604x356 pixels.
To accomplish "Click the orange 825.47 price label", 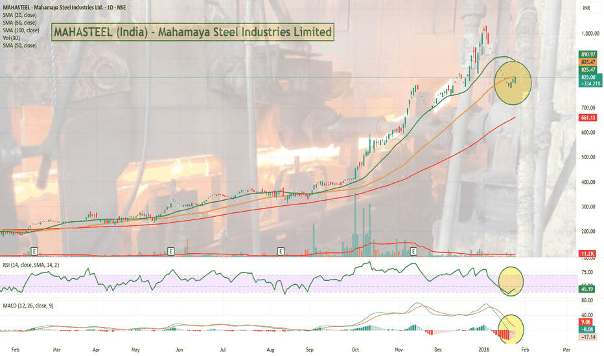I will coord(588,62).
